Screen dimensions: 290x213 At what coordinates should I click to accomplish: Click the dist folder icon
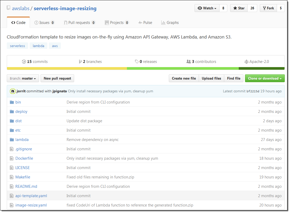12,121
